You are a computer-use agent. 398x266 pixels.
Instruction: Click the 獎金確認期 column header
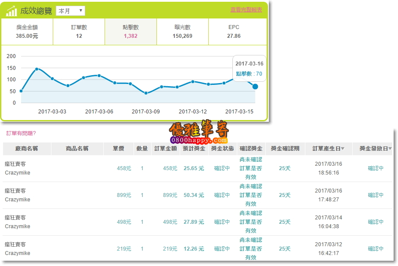[x=285, y=149]
